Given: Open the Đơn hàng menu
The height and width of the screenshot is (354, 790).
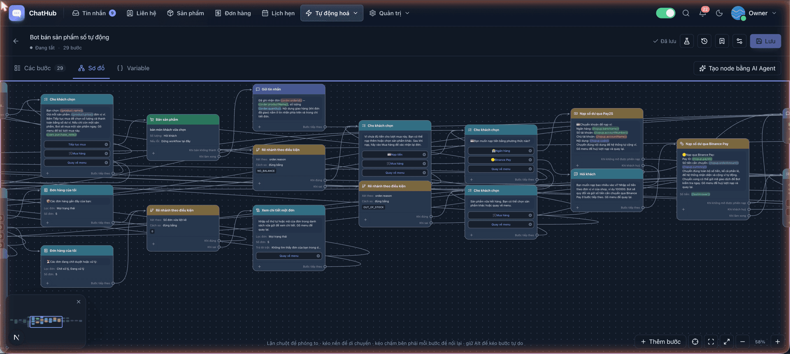Looking at the screenshot, I should point(233,13).
